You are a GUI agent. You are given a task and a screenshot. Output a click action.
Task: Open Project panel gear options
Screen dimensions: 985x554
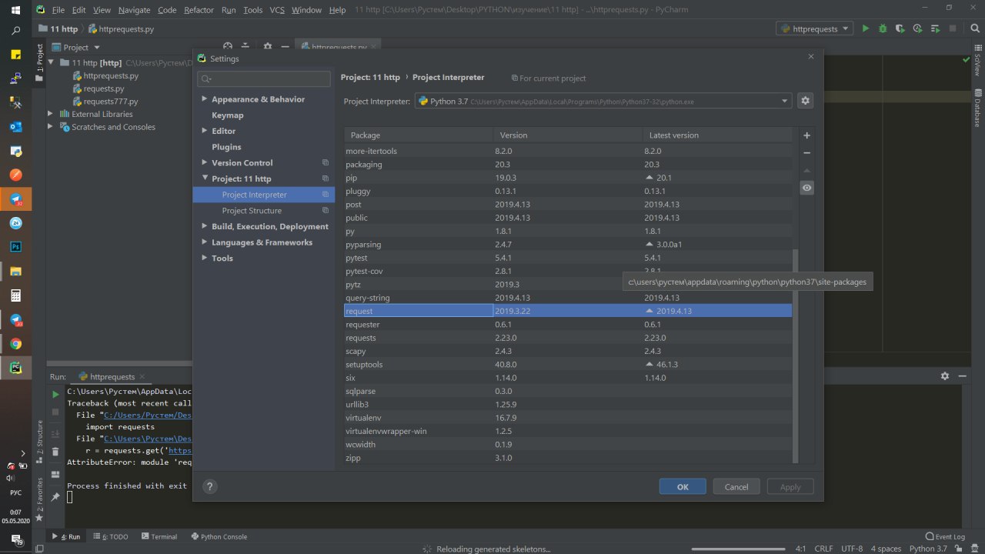pos(267,47)
